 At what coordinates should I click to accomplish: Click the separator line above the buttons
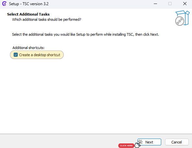96,134
